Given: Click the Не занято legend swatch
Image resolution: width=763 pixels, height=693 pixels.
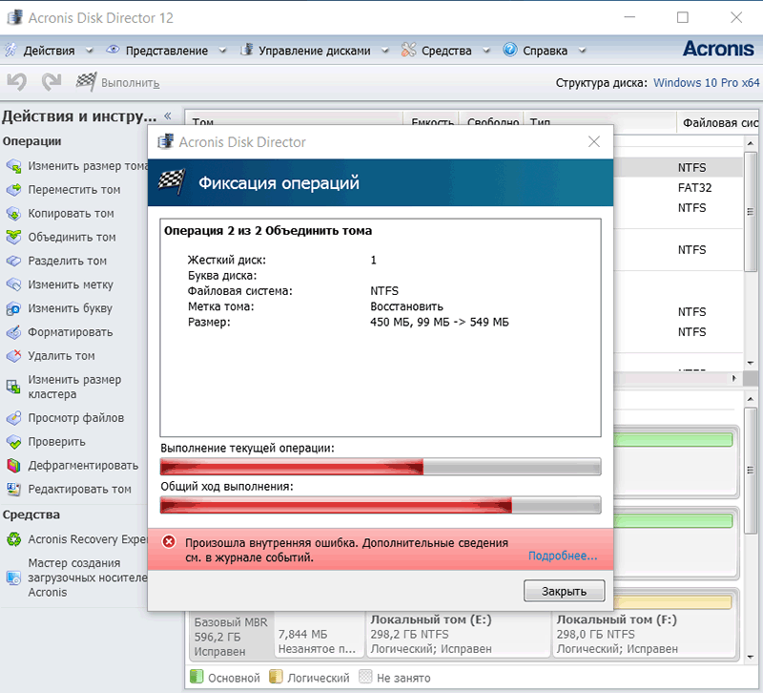Looking at the screenshot, I should 365,677.
